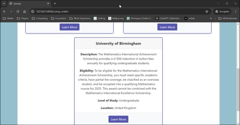The image size is (240, 125).
Task: Restore down the browser window
Action: (227, 4)
